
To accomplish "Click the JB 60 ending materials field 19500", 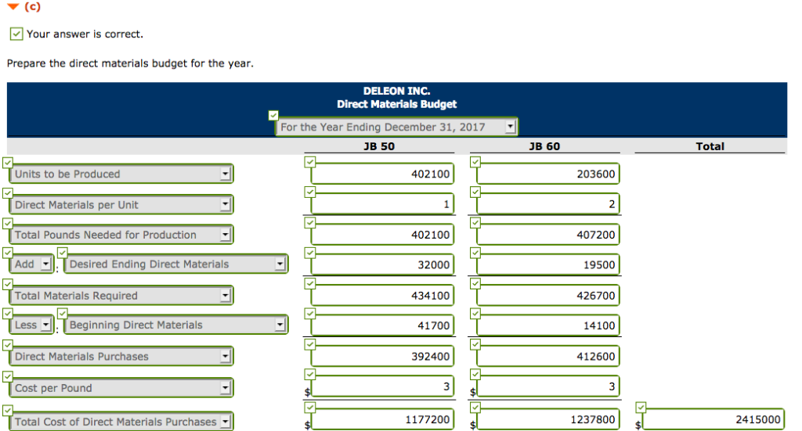I will point(547,264).
